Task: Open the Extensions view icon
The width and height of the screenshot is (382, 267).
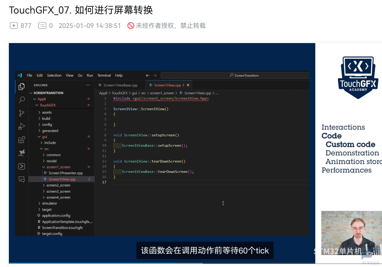Action: 22,140
